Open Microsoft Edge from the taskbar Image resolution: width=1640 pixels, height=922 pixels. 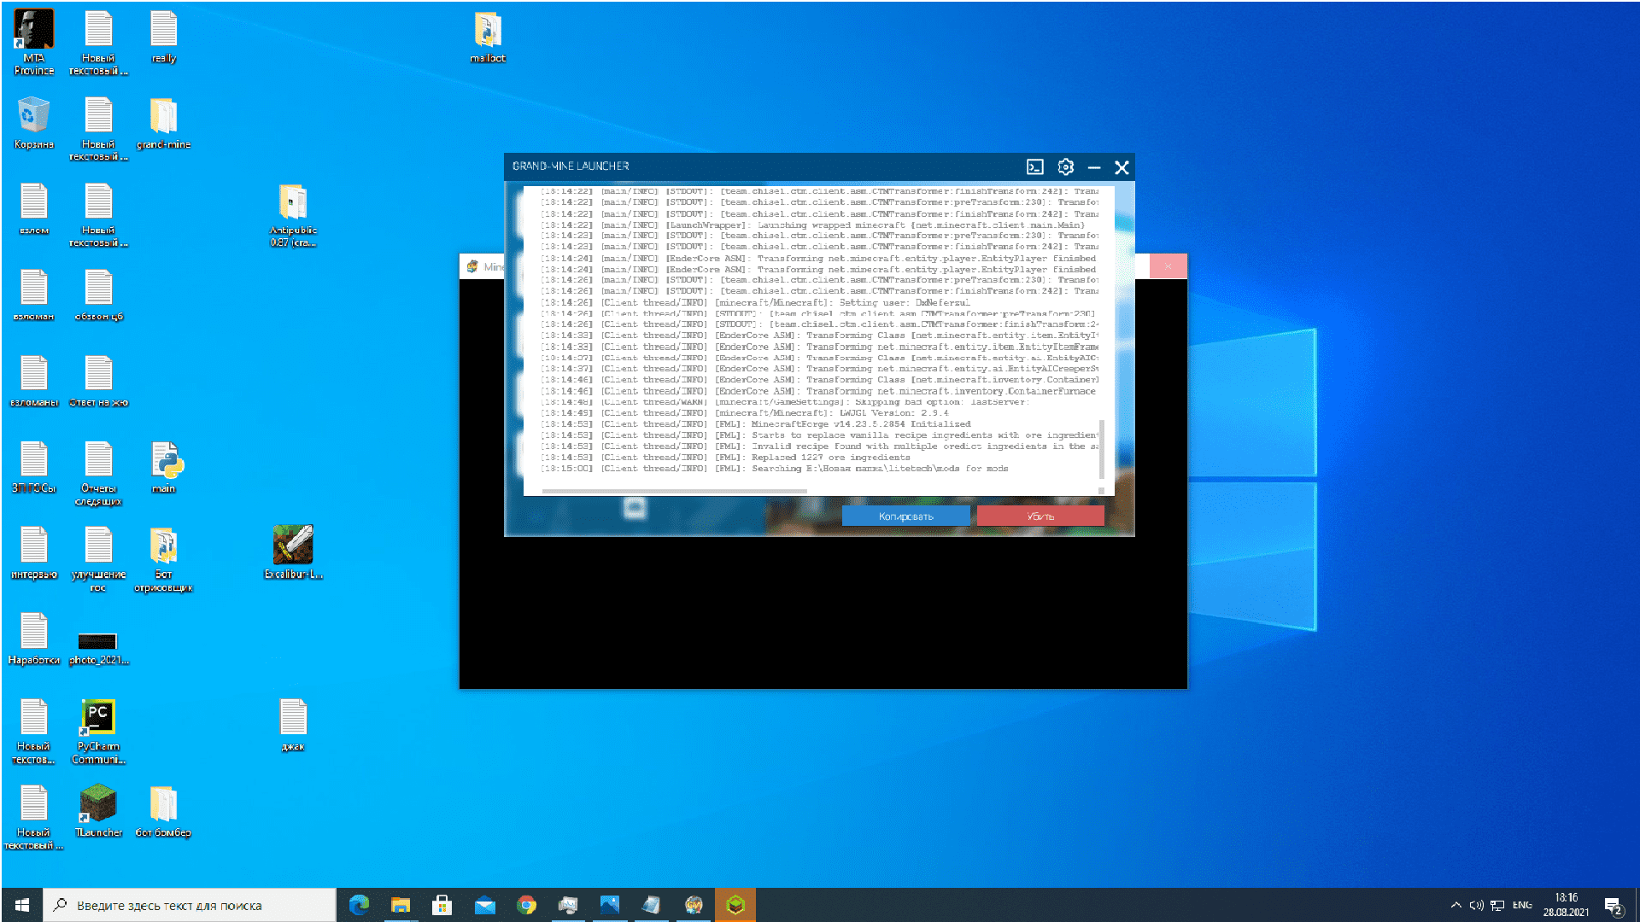tap(359, 905)
